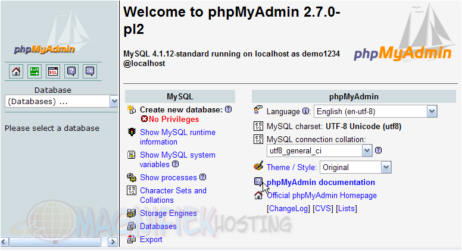
Task: Open the Theme Original dropdown
Action: [355, 167]
